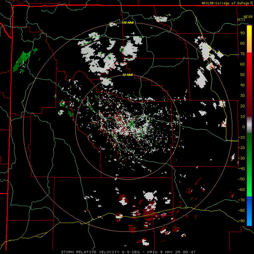Click the -90 scale value
The height and width of the screenshot is (254, 254).
pyautogui.click(x=241, y=221)
